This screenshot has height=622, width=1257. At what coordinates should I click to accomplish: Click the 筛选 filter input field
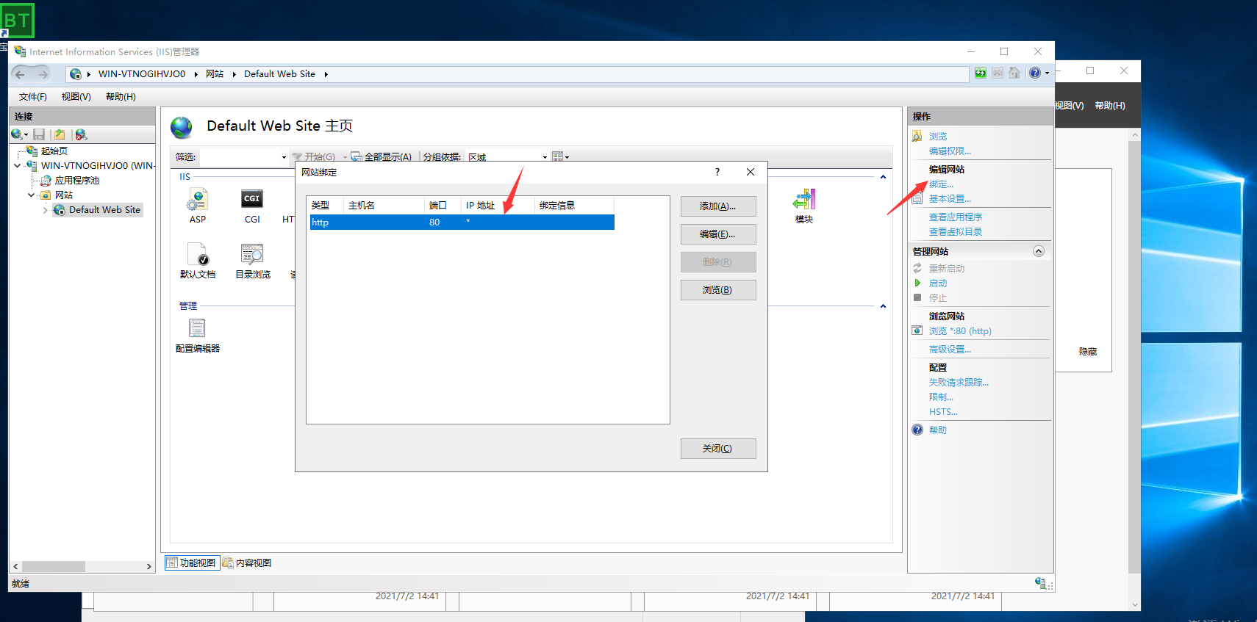click(240, 157)
